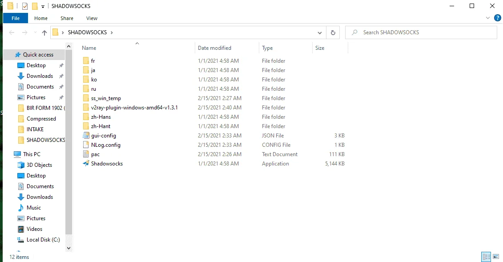Viewport: 503px width, 262px height.
Task: Click the 3D Objects cube icon
Action: [x=21, y=165]
